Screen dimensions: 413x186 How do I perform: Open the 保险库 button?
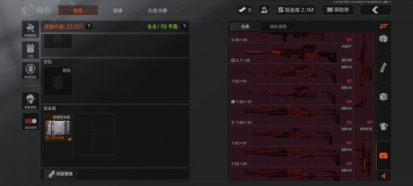point(338,10)
